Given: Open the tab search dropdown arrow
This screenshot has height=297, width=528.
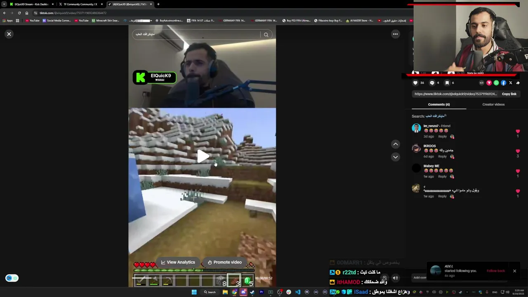Looking at the screenshot, I should click(4, 4).
